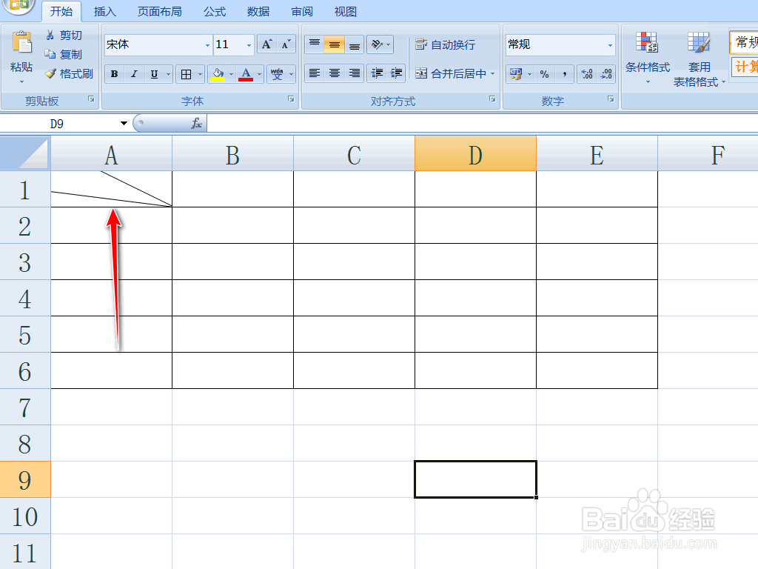Select row 9 header

click(x=24, y=479)
